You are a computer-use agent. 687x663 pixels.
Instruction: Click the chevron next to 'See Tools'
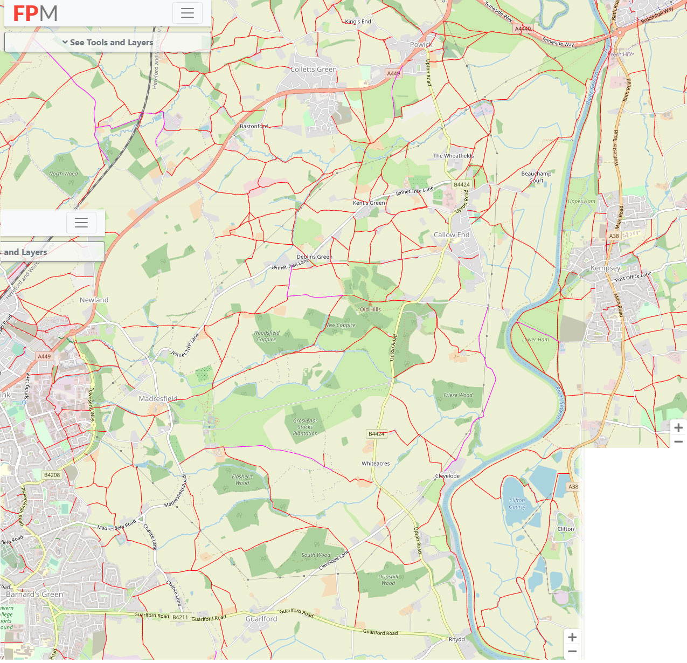65,42
